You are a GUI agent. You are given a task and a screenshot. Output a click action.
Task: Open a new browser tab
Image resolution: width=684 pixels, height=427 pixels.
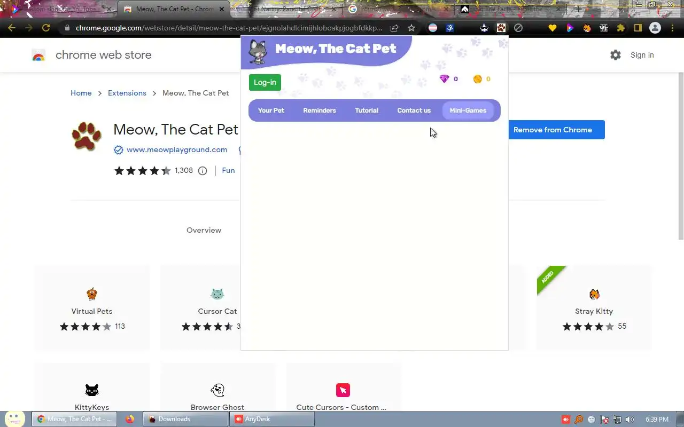pyautogui.click(x=578, y=9)
